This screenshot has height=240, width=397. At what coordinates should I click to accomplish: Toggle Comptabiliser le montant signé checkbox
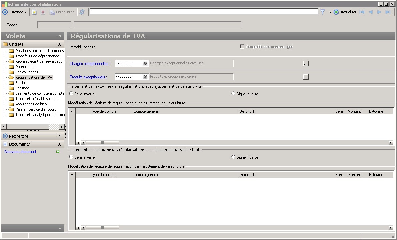(242, 47)
